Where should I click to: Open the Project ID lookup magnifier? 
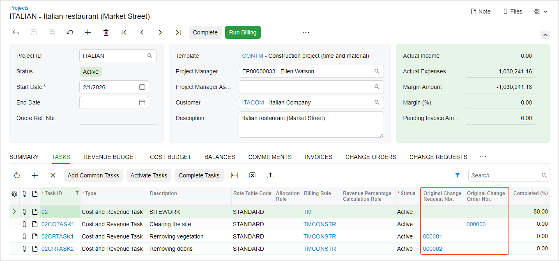pos(150,56)
